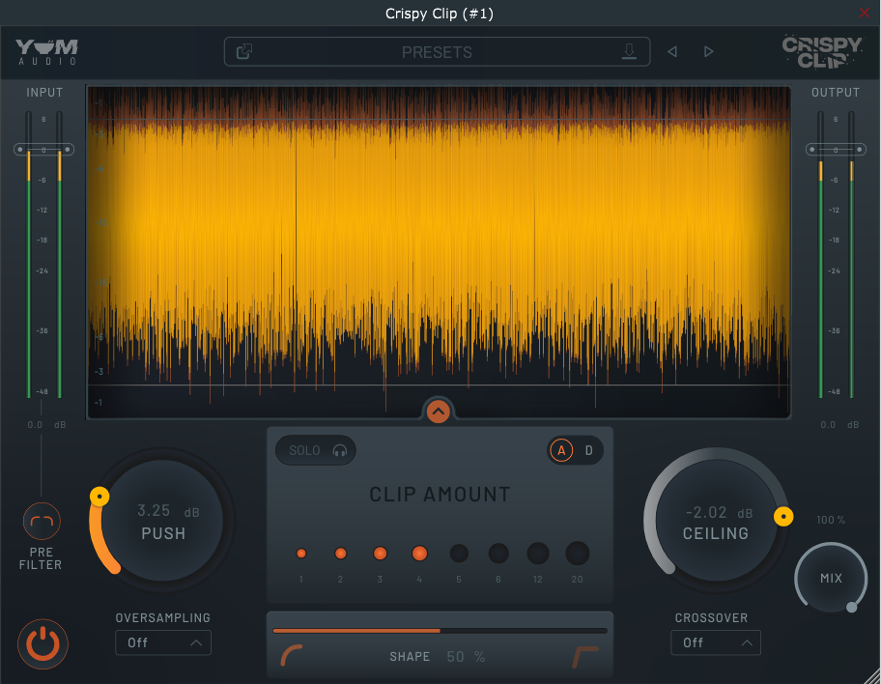Click the CLIP AMOUNT heading
The height and width of the screenshot is (684, 881).
pos(440,494)
